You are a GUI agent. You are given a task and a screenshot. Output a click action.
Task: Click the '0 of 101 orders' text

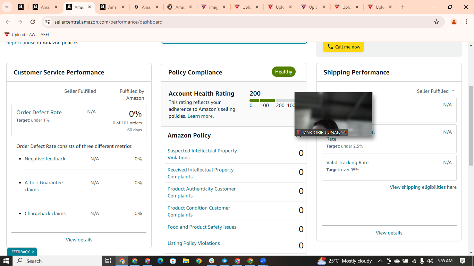[127, 123]
